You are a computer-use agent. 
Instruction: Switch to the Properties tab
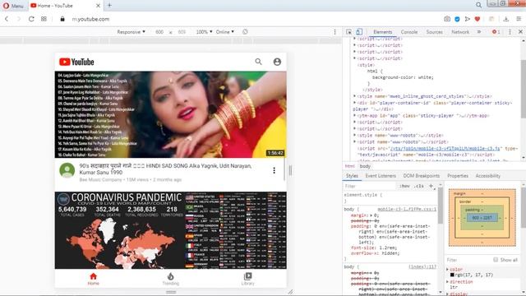(458, 176)
